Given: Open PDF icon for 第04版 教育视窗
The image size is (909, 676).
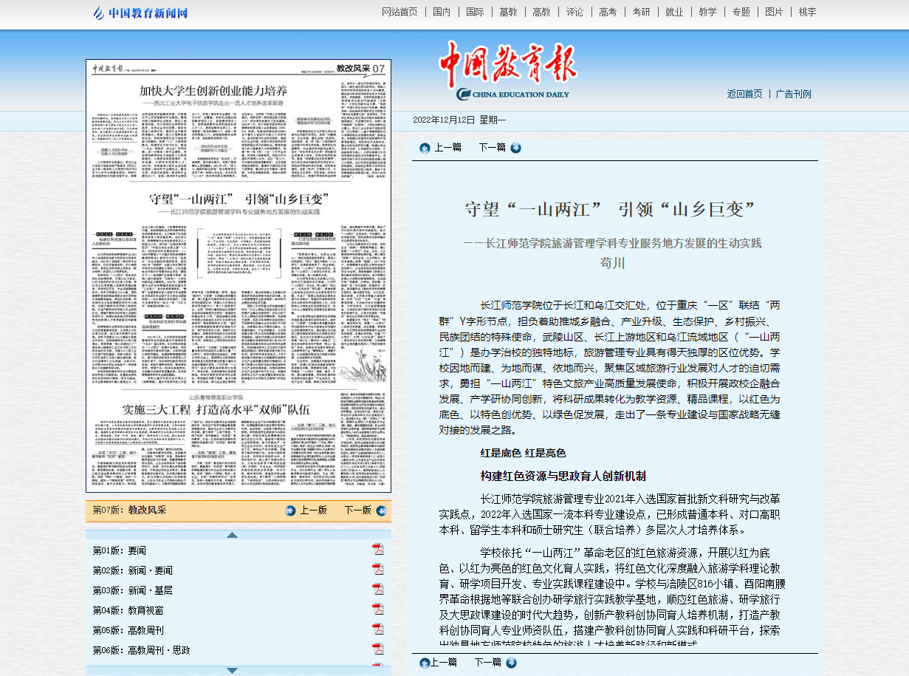Looking at the screenshot, I should (x=377, y=609).
